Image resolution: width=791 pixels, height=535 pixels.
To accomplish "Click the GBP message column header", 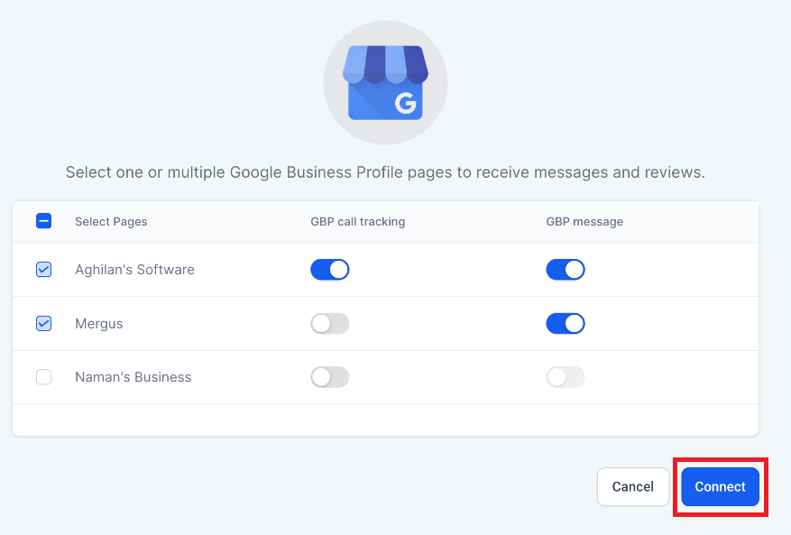I will coord(584,222).
